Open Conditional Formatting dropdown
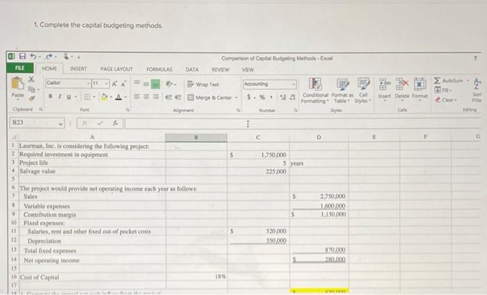Image resolution: width=487 pixels, height=295 pixels. click(x=314, y=90)
